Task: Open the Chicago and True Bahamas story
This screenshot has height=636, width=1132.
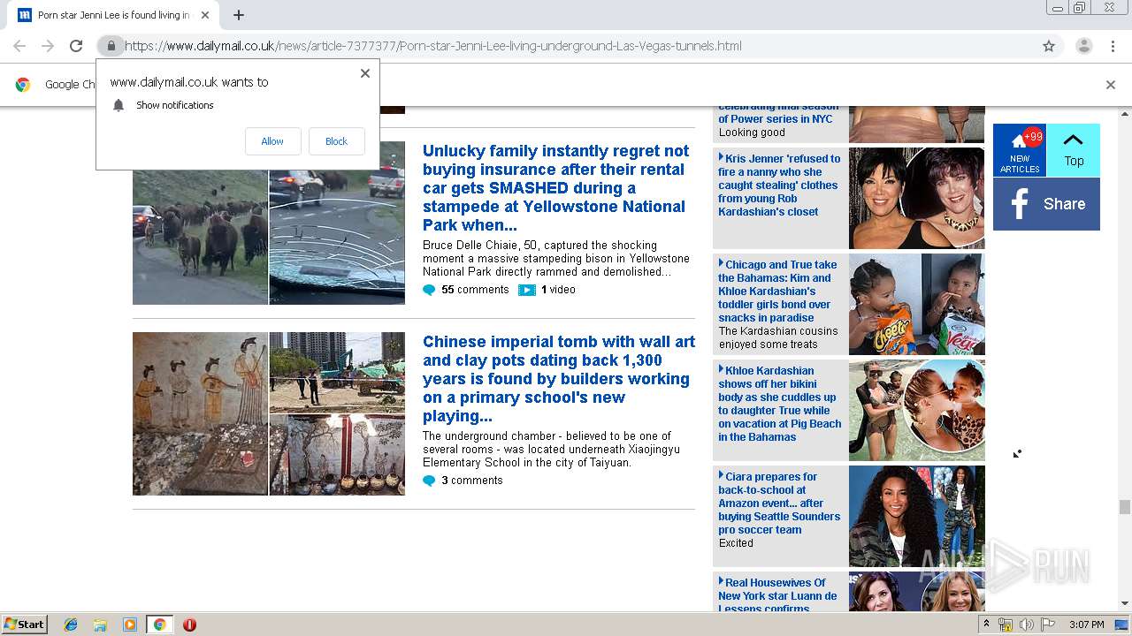Action: coord(777,291)
